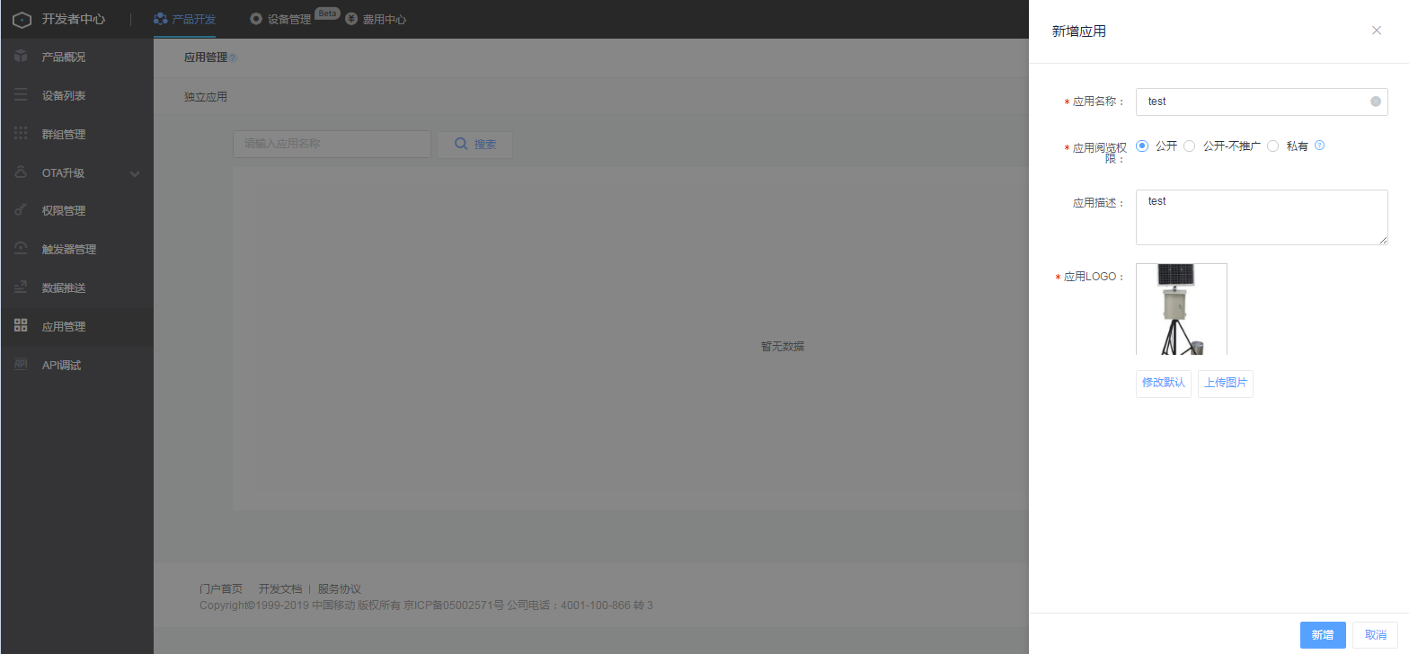This screenshot has height=654, width=1409.
Task: Open 数据推送 in the sidebar
Action: pyautogui.click(x=77, y=287)
